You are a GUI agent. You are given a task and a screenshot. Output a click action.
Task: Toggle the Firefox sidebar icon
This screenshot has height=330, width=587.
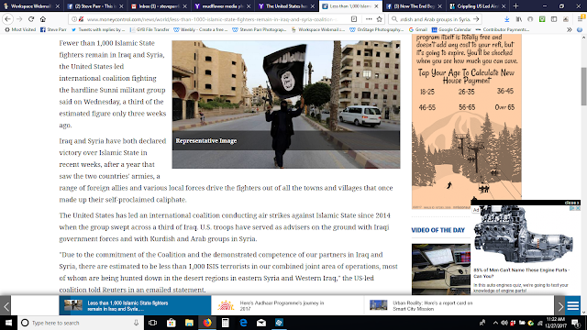(554, 18)
